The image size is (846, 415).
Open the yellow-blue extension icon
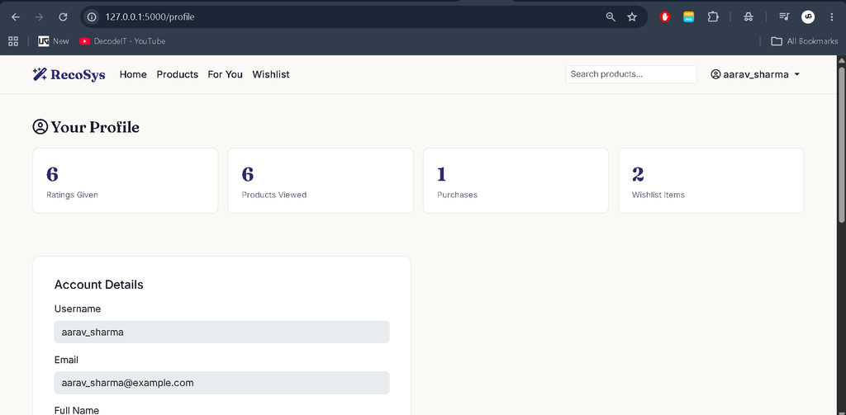[x=689, y=17]
